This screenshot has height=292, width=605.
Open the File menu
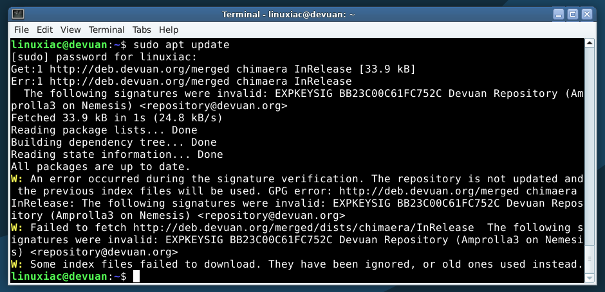[x=21, y=30]
